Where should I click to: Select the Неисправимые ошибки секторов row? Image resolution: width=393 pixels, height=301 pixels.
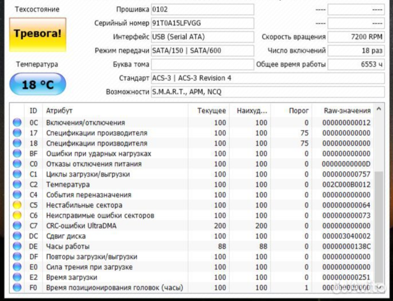point(192,215)
